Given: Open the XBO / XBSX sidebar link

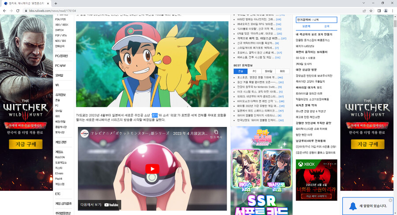Looking at the screenshot, I should (62, 25).
